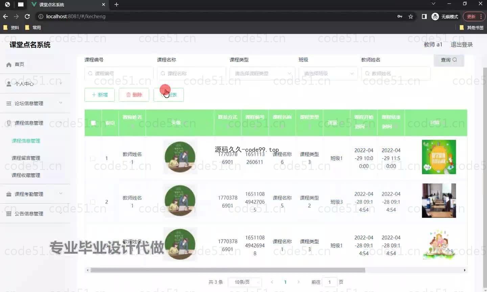Open the classroom cover image in row 2

pos(439,201)
